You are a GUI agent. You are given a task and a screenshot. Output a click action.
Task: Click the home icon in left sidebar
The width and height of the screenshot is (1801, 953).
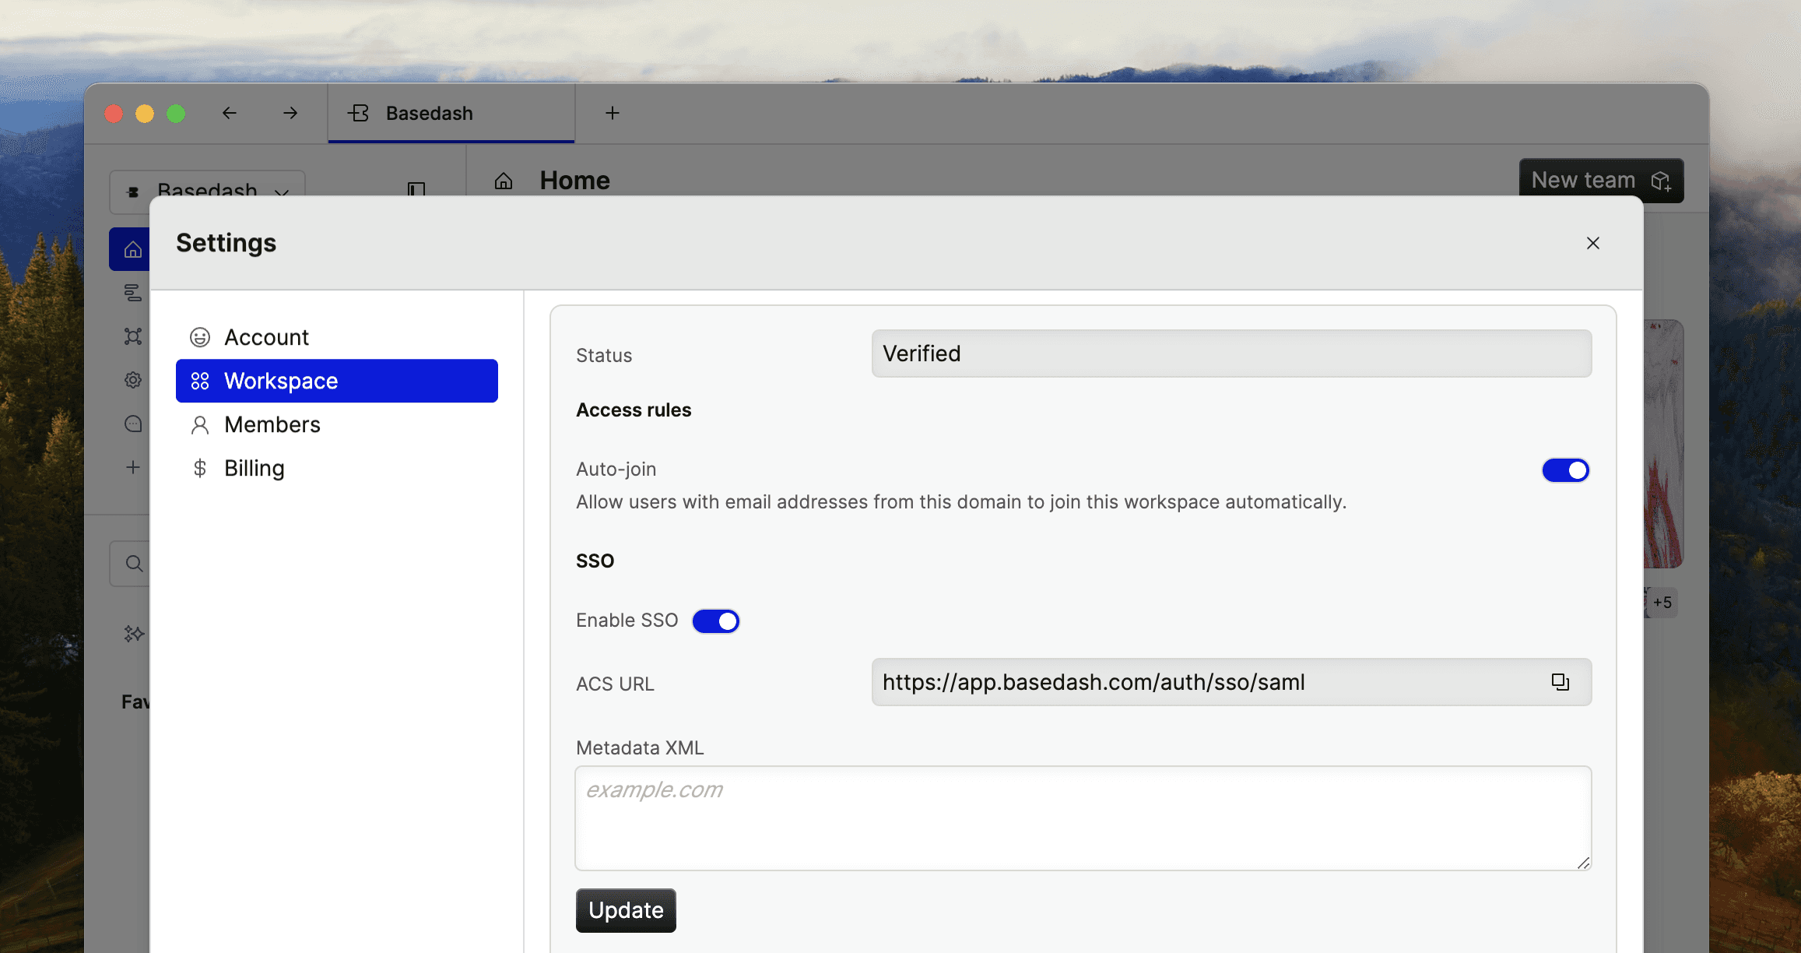click(132, 249)
